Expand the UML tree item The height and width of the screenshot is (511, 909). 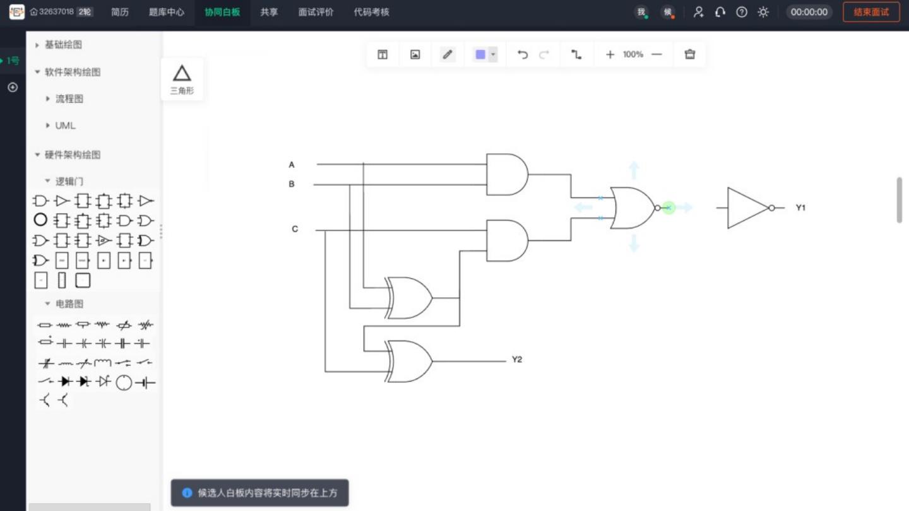click(64, 126)
